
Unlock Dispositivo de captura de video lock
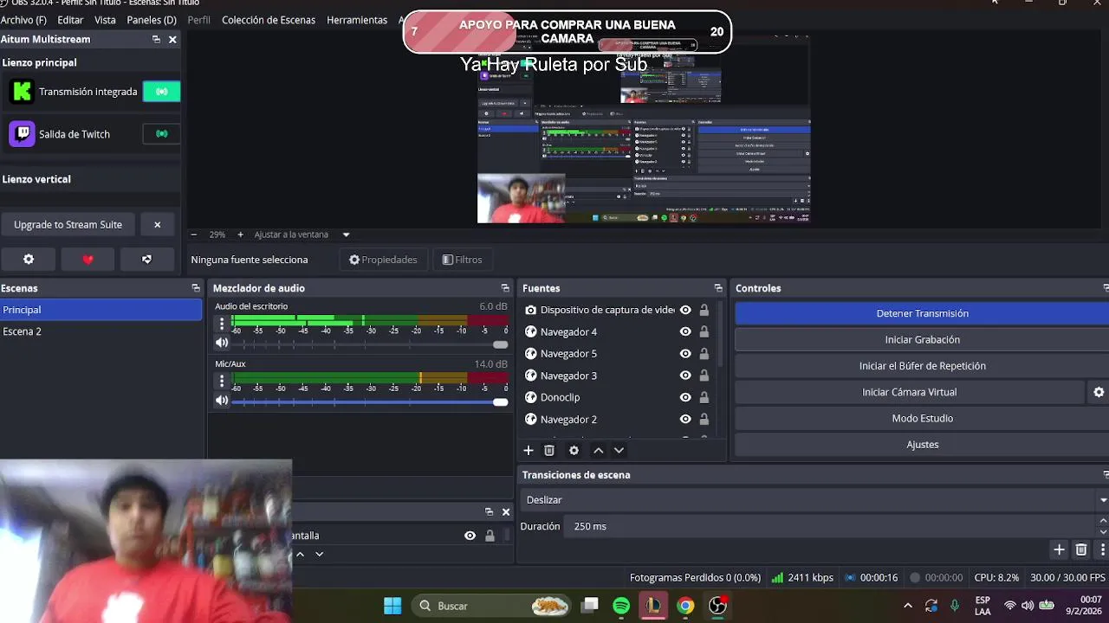coord(704,310)
